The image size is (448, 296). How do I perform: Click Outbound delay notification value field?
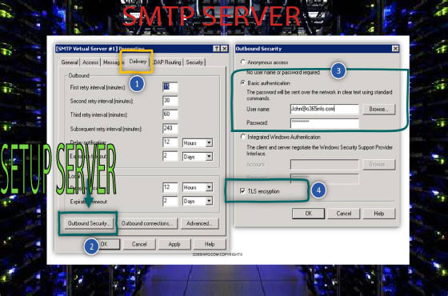click(x=170, y=142)
